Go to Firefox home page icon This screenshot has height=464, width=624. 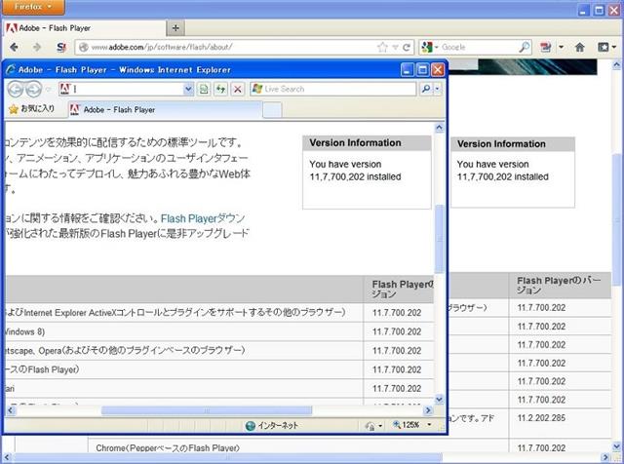click(x=580, y=48)
